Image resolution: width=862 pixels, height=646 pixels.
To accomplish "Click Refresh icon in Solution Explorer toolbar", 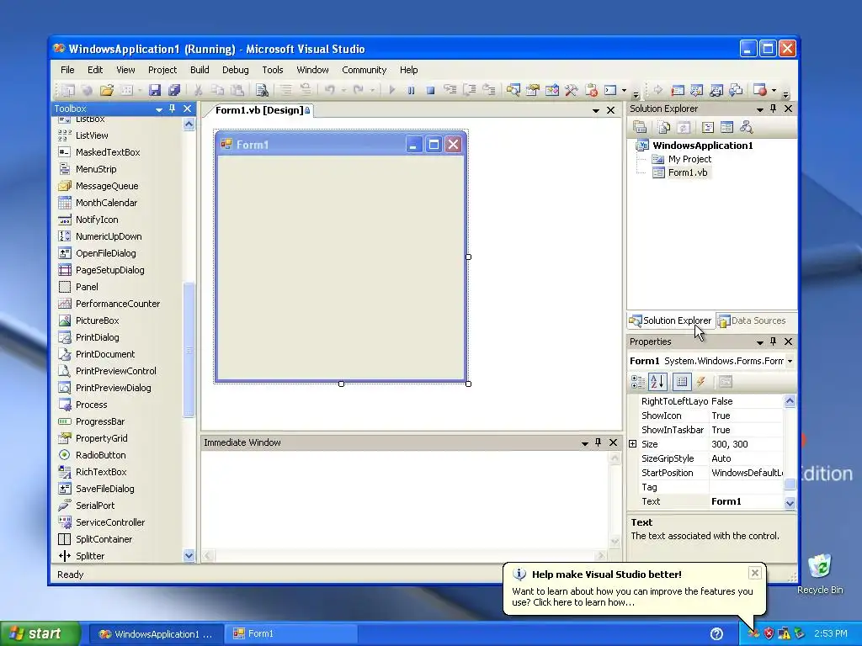I will tap(684, 128).
